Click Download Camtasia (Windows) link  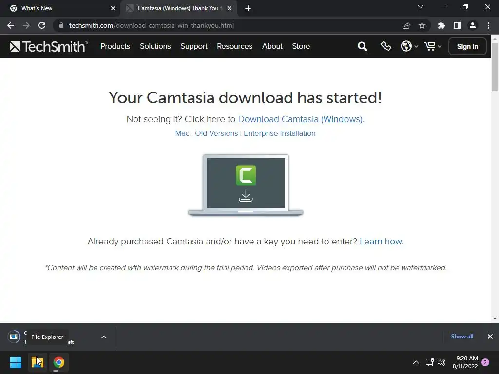[301, 119]
